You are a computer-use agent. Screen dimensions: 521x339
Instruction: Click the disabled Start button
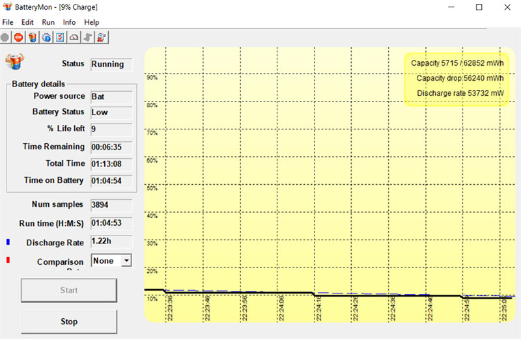click(x=69, y=290)
